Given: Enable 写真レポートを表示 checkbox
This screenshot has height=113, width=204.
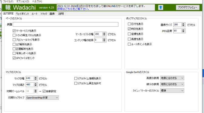Looking at the screenshot, I should click(14, 53).
